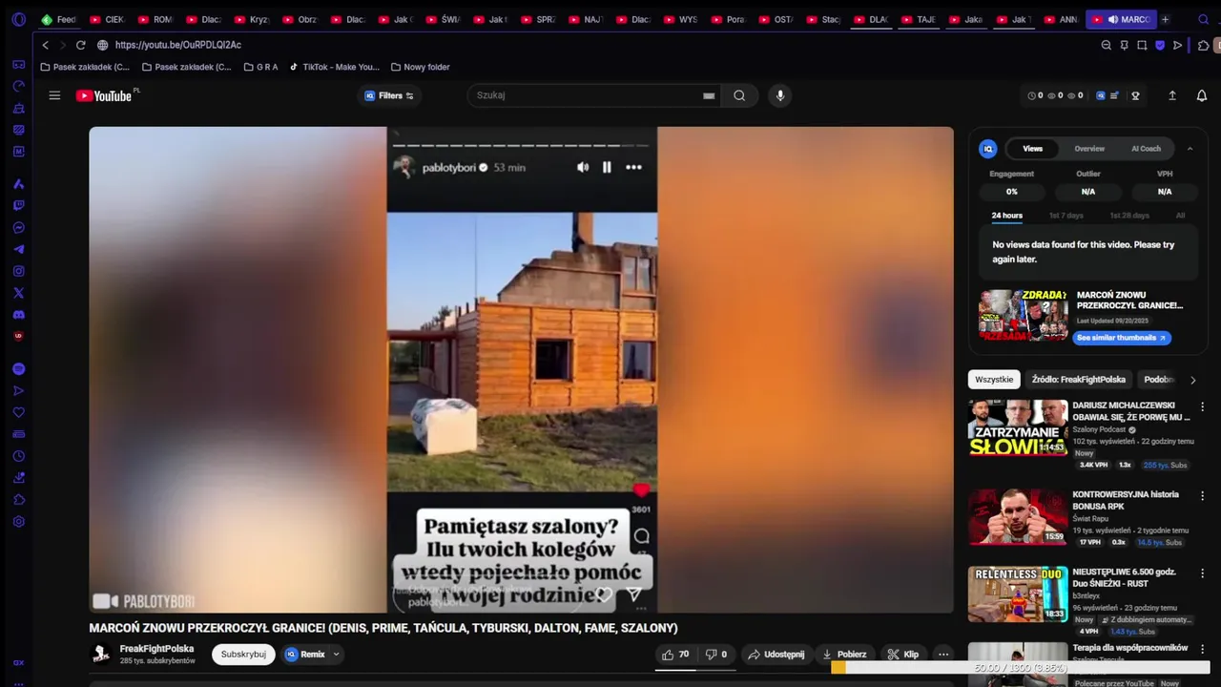This screenshot has height=687, width=1221.
Task: Like the video with thumbs up
Action: coord(675,655)
